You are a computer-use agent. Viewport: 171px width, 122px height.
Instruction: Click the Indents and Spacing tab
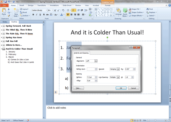(x=81, y=53)
